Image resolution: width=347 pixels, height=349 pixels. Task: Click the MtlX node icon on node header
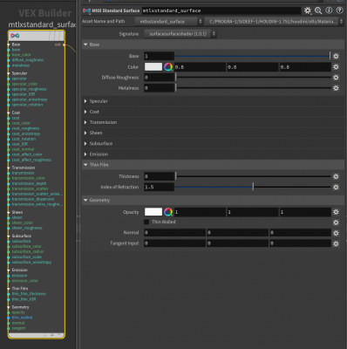(x=15, y=36)
